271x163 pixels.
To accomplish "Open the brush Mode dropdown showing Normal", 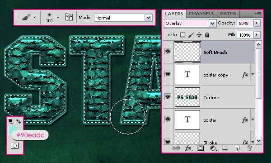I will 123,18.
